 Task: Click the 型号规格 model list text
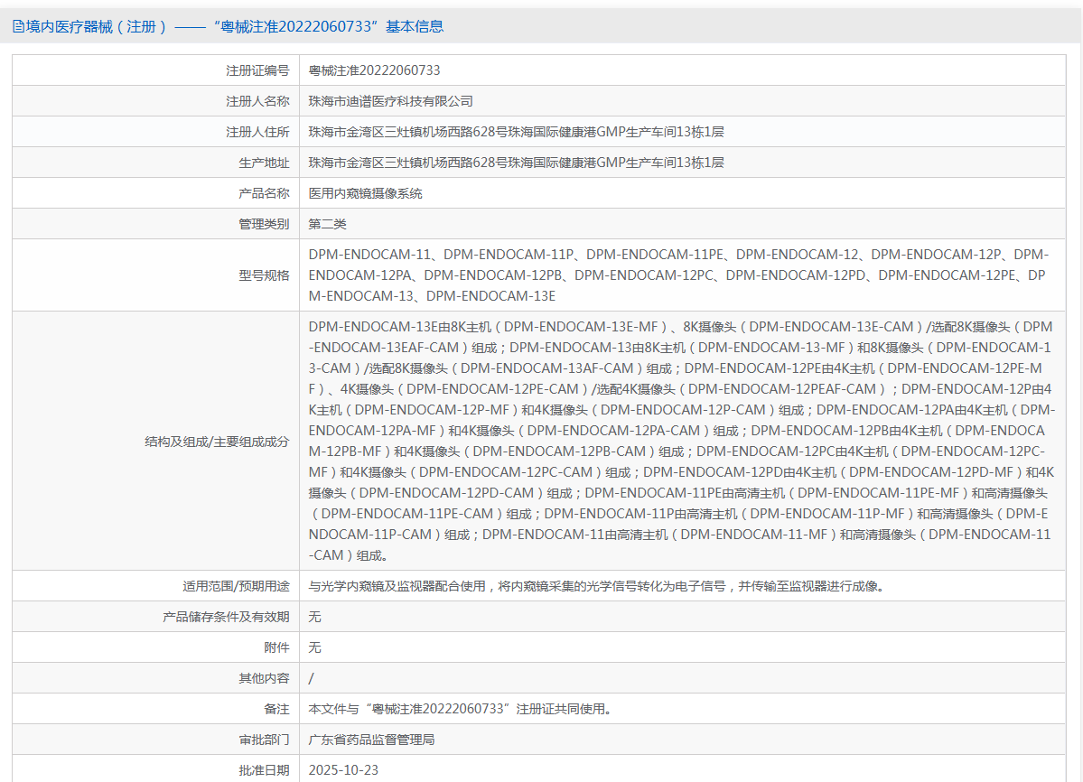click(678, 275)
